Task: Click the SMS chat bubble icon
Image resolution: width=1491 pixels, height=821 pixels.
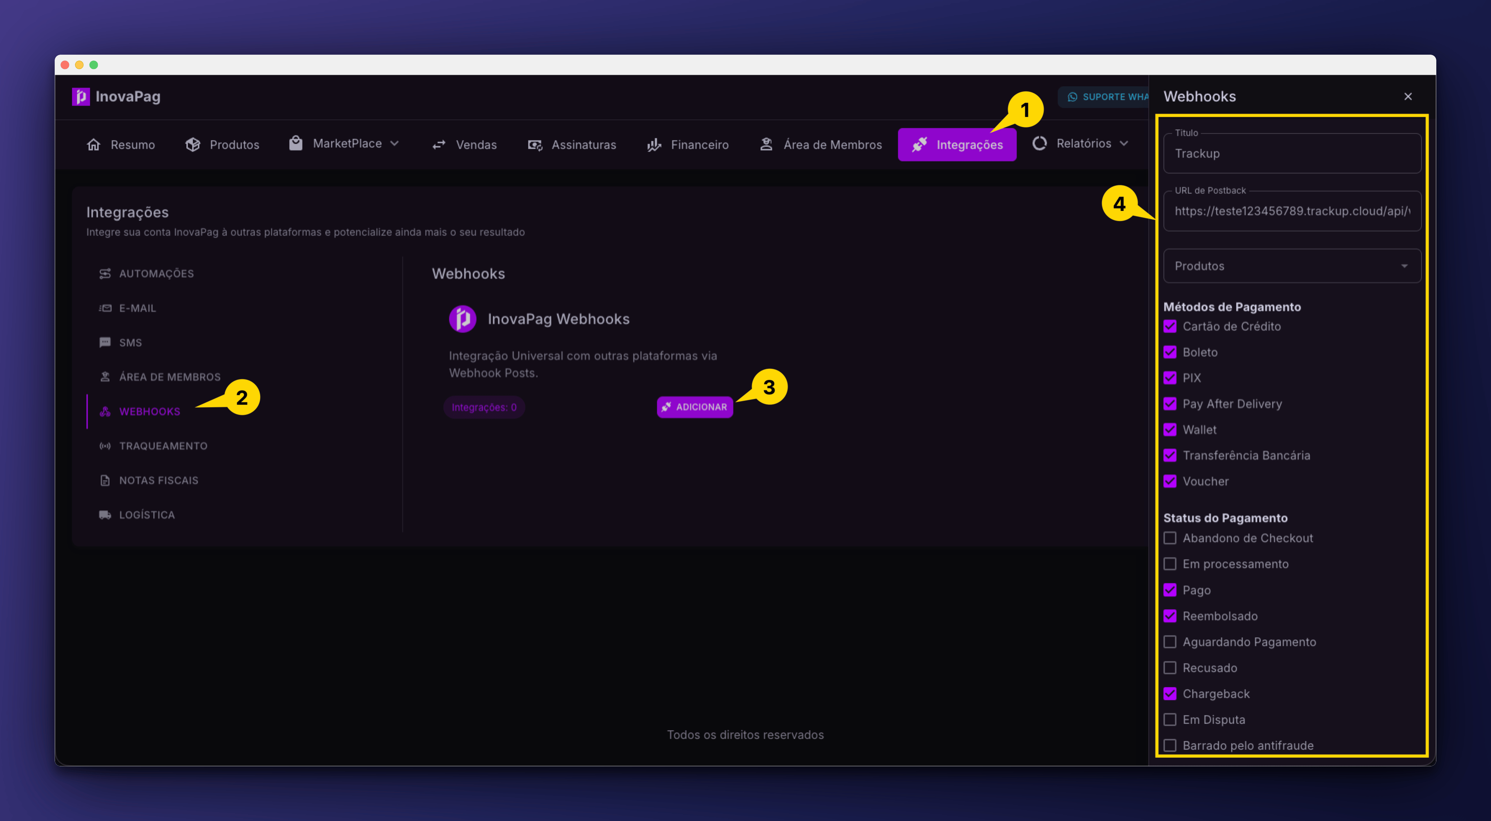Action: click(105, 342)
